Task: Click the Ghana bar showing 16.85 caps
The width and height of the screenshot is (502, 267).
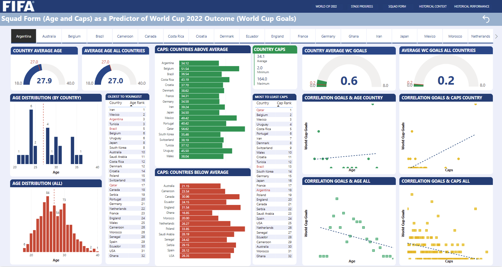Action: pyautogui.click(x=196, y=213)
